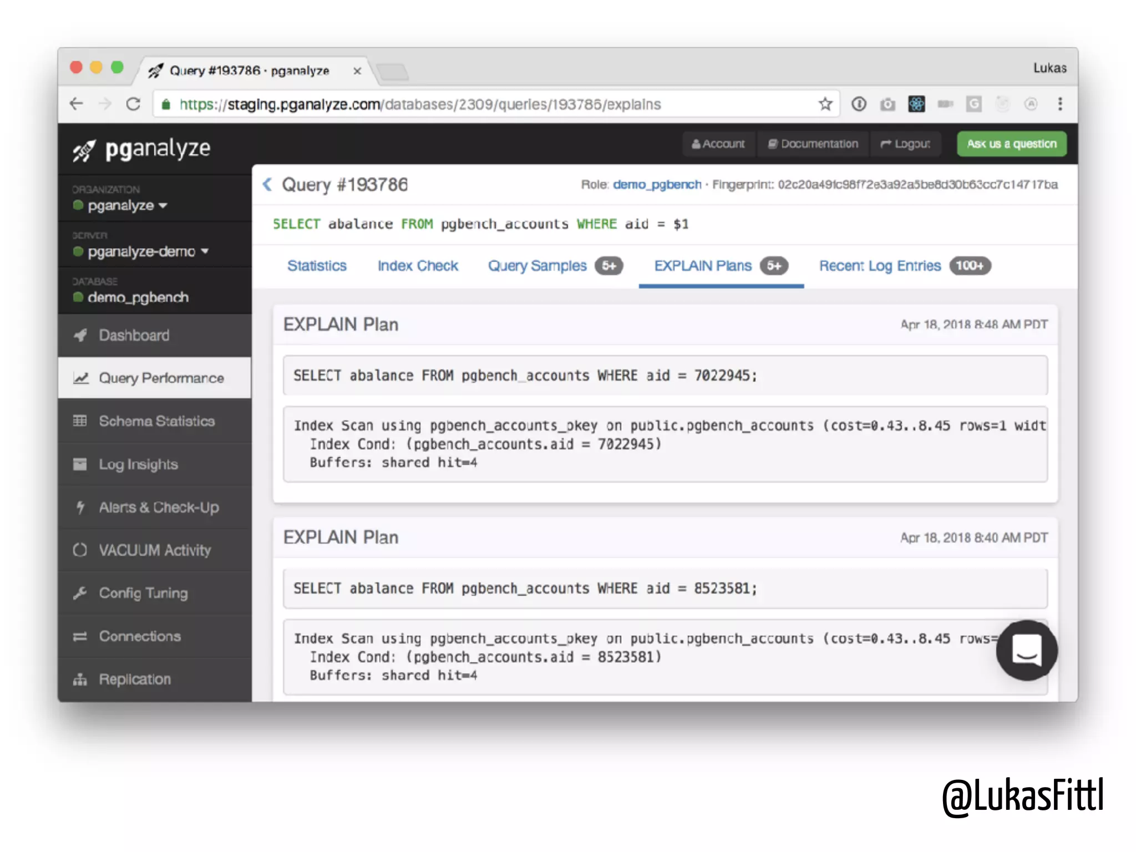Click the browser address bar URL
This screenshot has width=1136, height=852.
(x=419, y=104)
